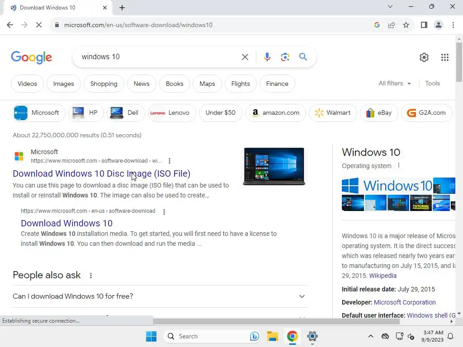The width and height of the screenshot is (463, 347).
Task: Open File Explorer from taskbar
Action: pyautogui.click(x=273, y=336)
